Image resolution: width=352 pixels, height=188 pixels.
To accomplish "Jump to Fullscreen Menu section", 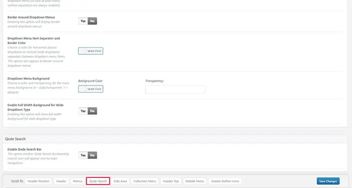I will click(145, 181).
